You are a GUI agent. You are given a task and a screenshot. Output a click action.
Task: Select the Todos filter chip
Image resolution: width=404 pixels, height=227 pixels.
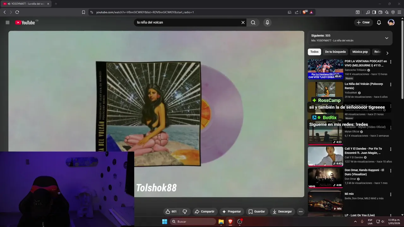click(x=314, y=52)
